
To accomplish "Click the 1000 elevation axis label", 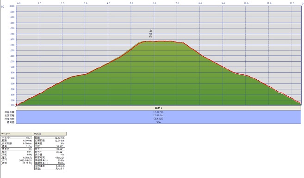I will click(x=12, y=61).
